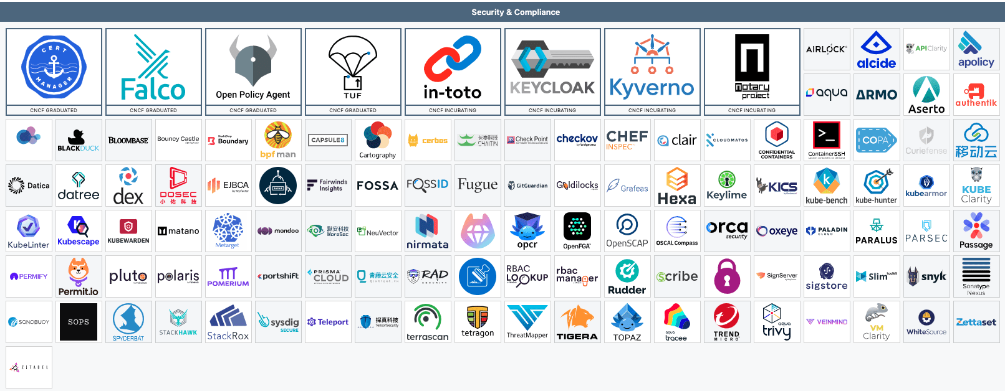Image resolution: width=1005 pixels, height=391 pixels.
Task: Click the Hexa logo tile
Action: click(677, 186)
